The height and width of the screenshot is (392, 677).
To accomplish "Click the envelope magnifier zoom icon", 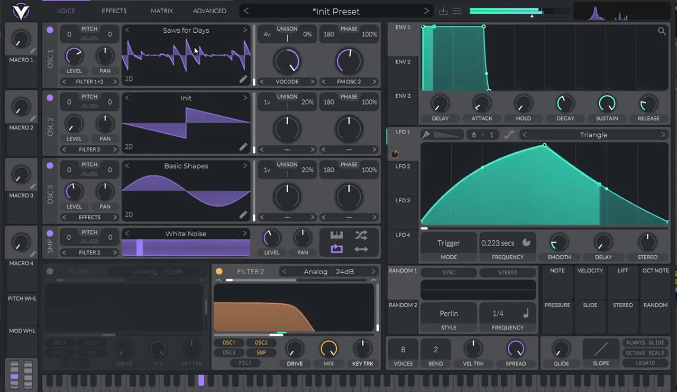I will point(662,31).
